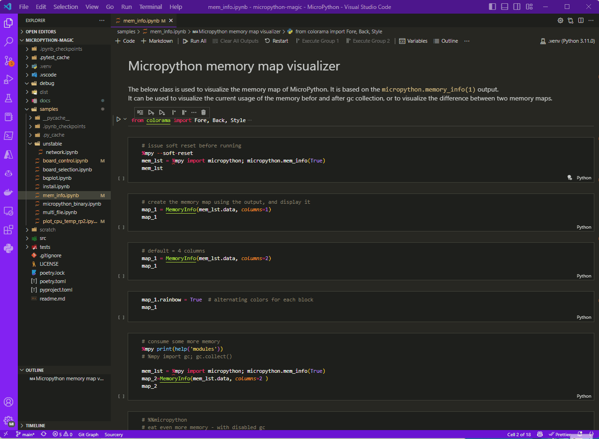Open the Help menu
Screen dimensions: 599x439
click(176, 7)
